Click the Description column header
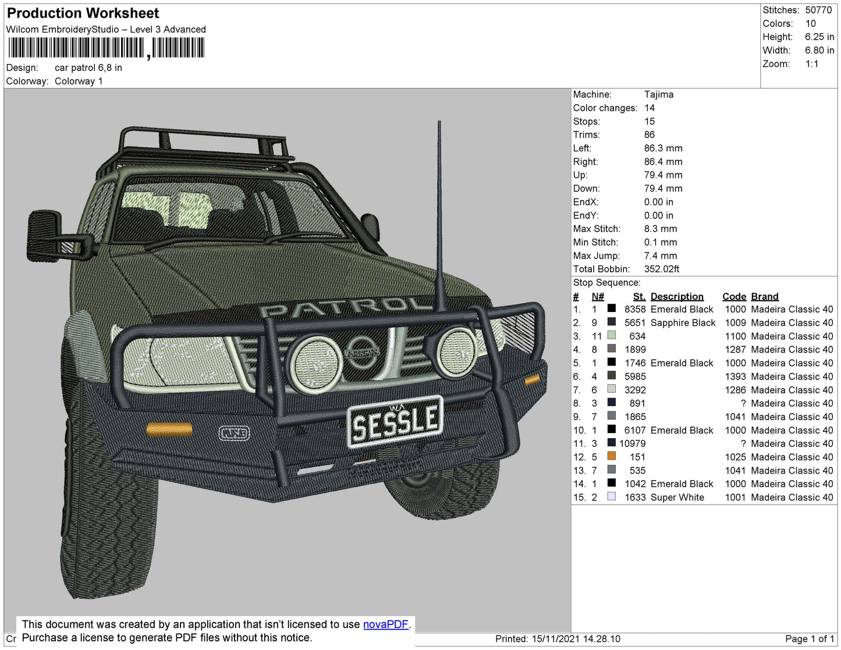Viewport: 841px width, 650px height. point(677,296)
